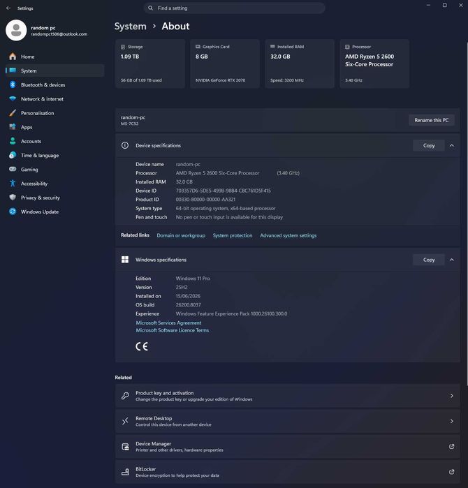Collapse the Windows specifications section
The image size is (468, 488).
452,260
